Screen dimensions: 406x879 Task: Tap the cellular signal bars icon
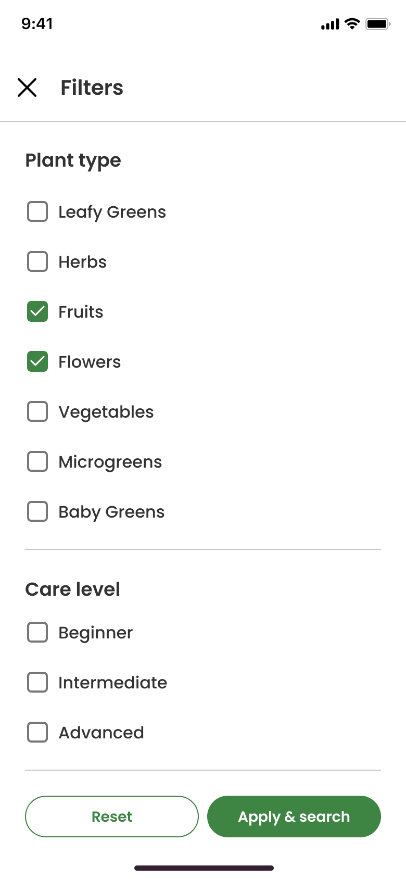point(330,24)
